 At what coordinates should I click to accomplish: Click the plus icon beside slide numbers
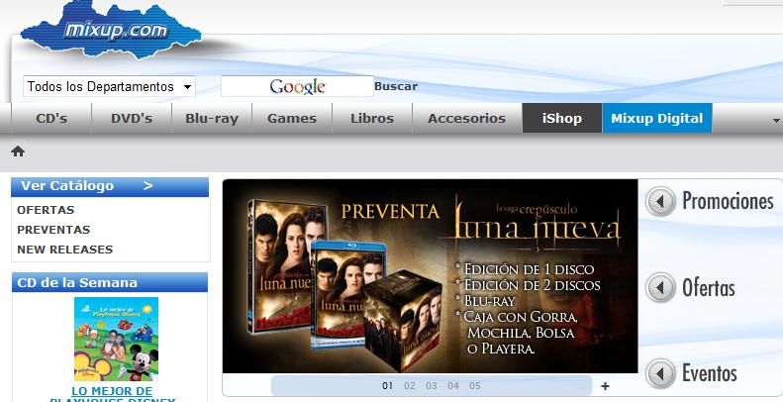[x=606, y=386]
